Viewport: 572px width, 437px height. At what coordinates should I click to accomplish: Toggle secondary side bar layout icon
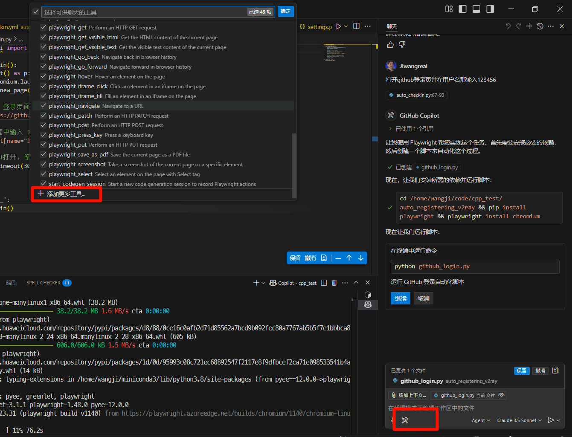coord(490,9)
